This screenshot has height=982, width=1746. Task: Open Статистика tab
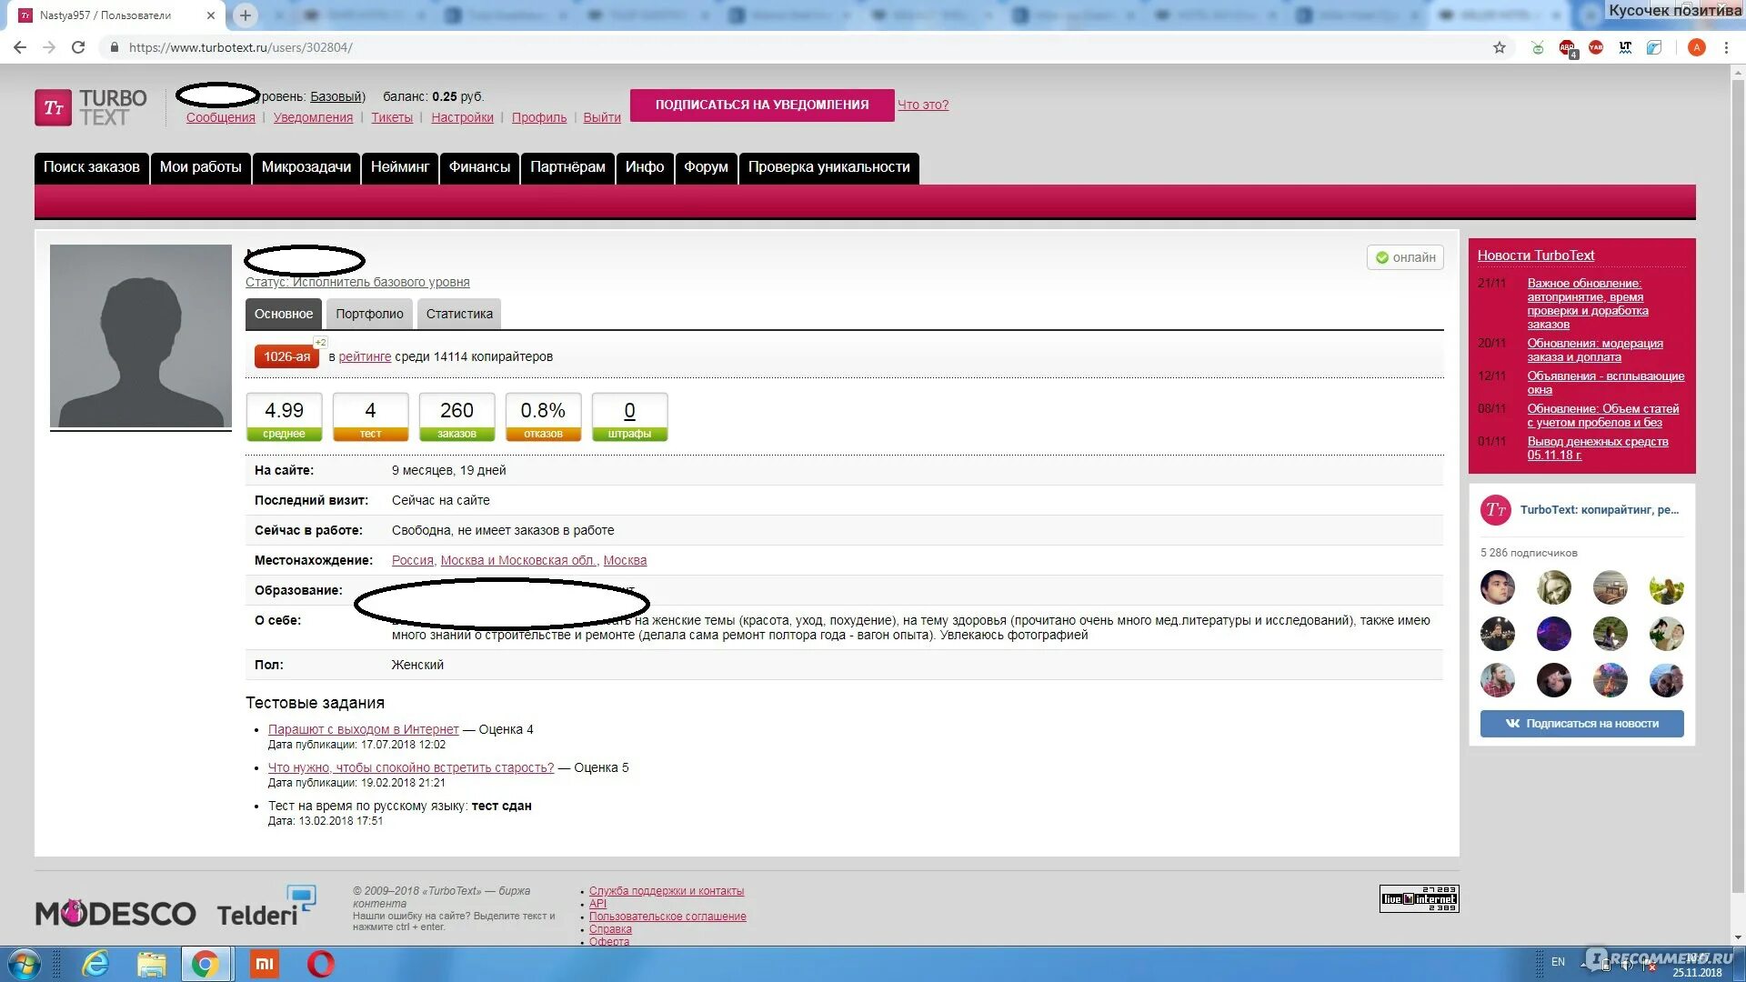459,313
